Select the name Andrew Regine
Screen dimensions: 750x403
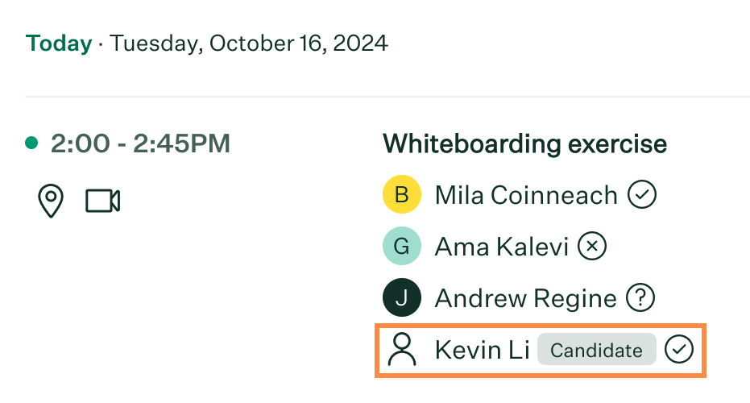tap(526, 299)
